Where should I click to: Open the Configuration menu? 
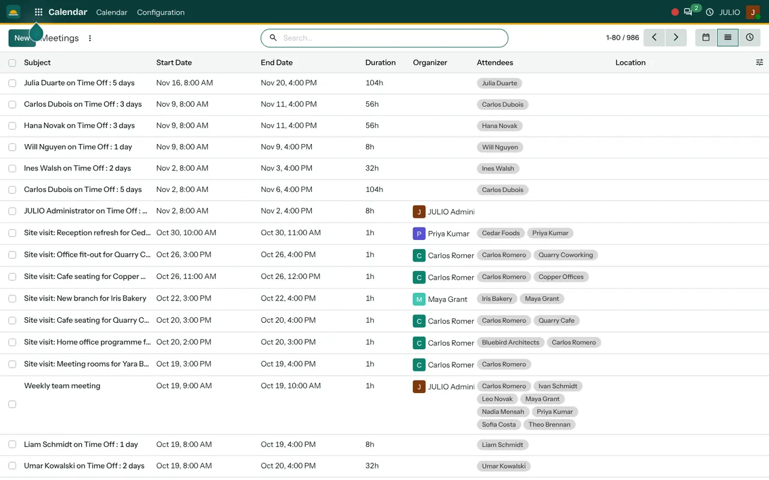click(x=160, y=12)
